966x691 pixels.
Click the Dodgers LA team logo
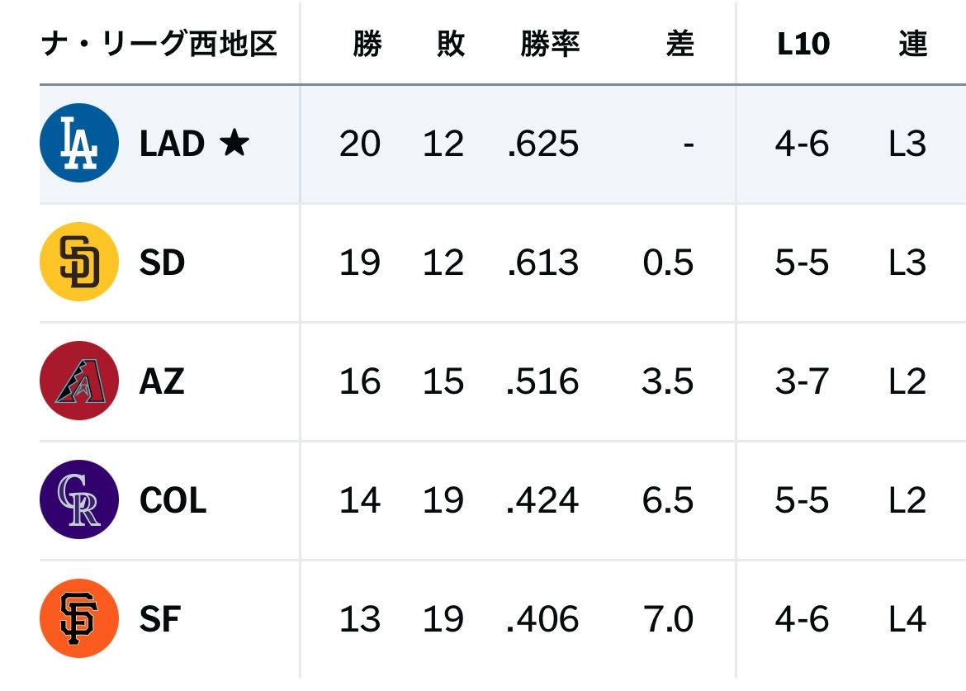79,143
